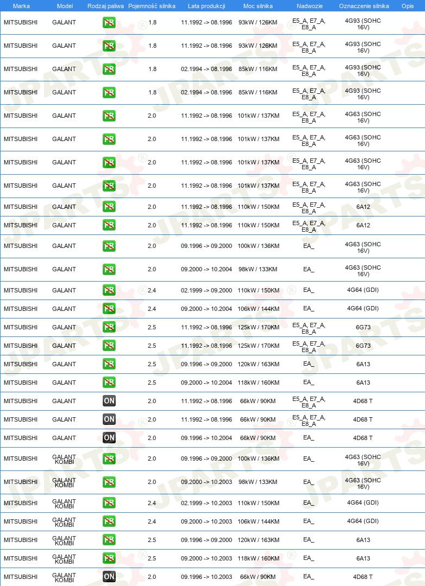Click EA_ body code in the 4D68 T KOMBI row
Image resolution: width=425 pixels, height=586 pixels.
coord(309,577)
